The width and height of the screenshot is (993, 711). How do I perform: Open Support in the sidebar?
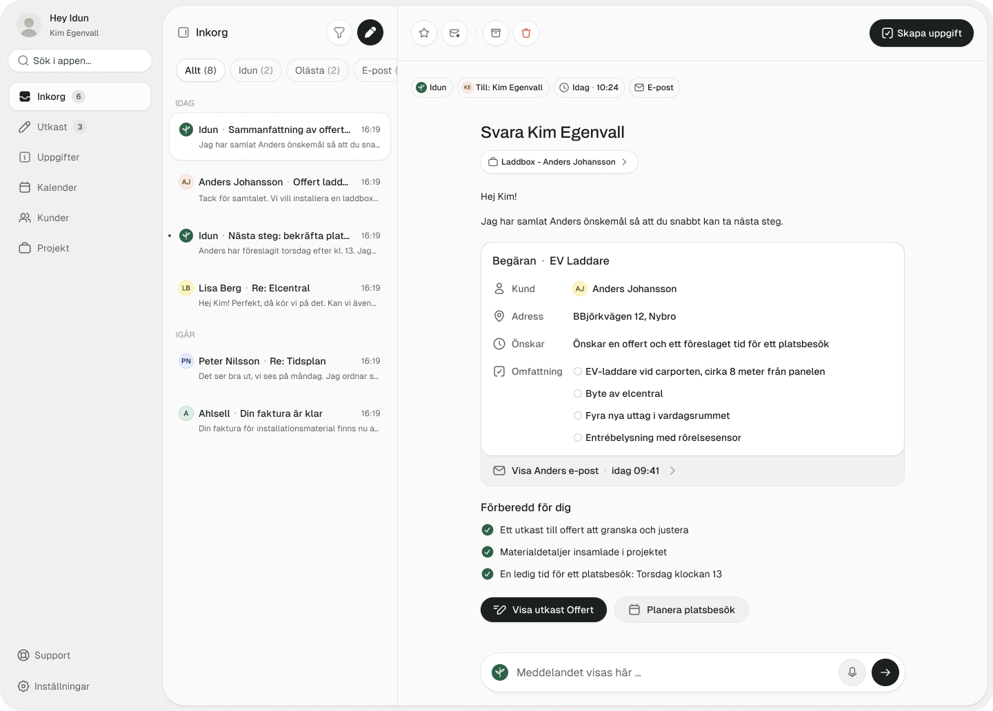[x=44, y=655]
